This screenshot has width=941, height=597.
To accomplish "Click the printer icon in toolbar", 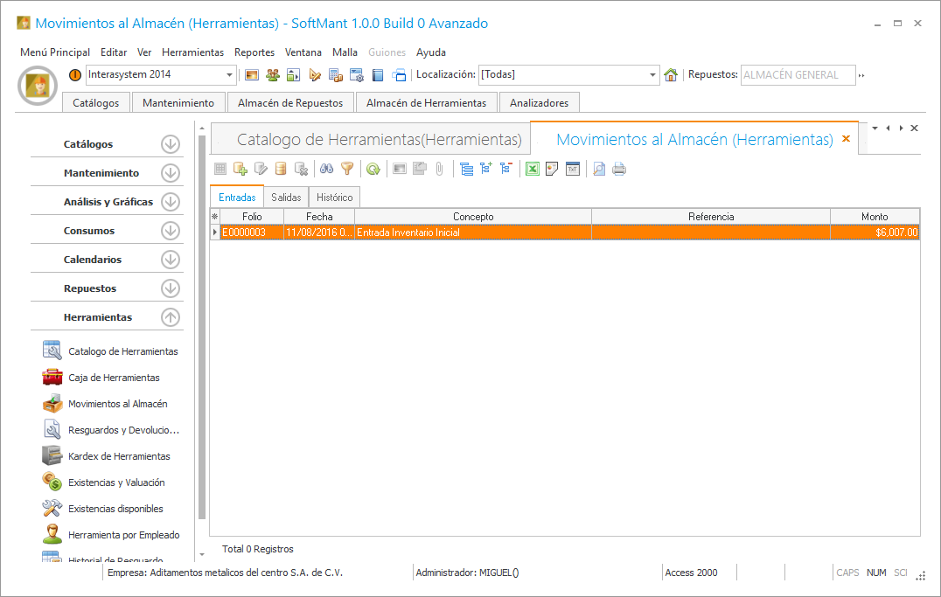I will (x=619, y=170).
